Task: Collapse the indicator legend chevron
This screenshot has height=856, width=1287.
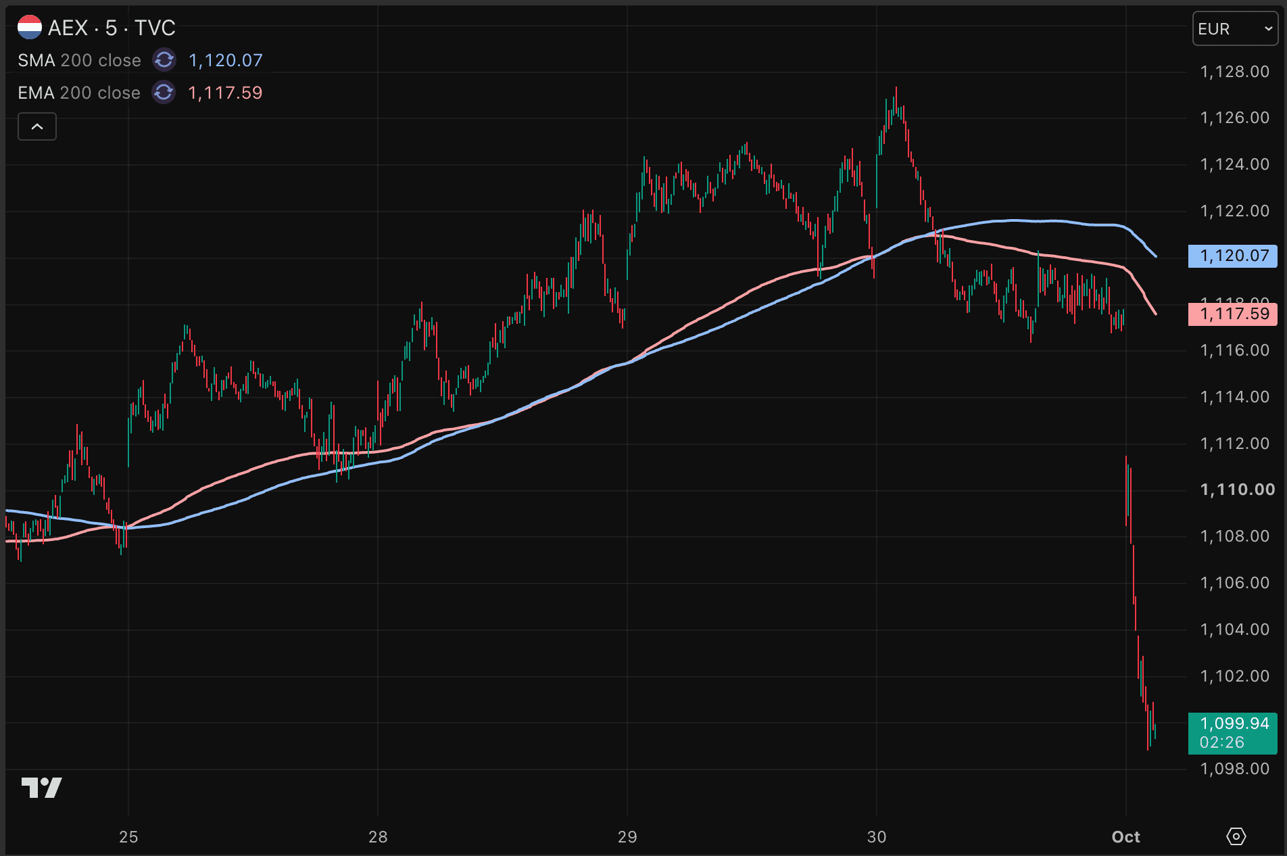Action: [37, 126]
